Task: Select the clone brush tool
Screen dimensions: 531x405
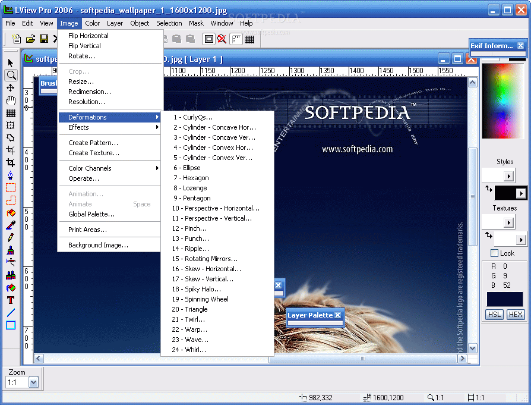Action: (x=11, y=275)
